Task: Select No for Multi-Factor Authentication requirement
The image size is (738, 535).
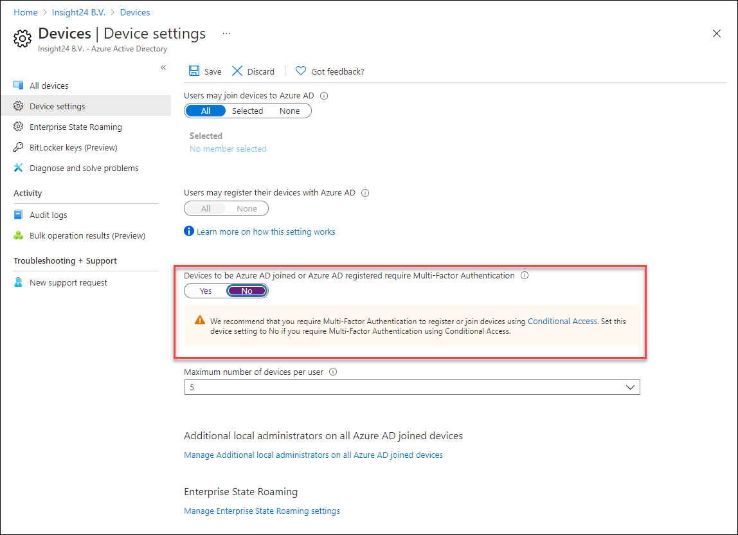Action: pos(247,291)
